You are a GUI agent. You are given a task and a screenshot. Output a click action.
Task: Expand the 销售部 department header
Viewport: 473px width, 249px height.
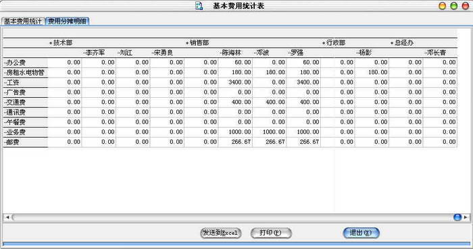(197, 43)
